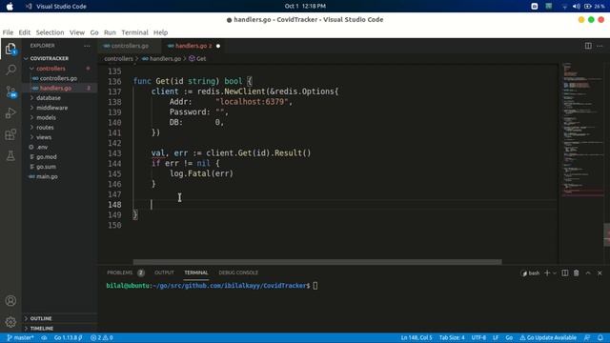The width and height of the screenshot is (610, 343).
Task: Open the Manage gear settings icon
Action: point(10,322)
